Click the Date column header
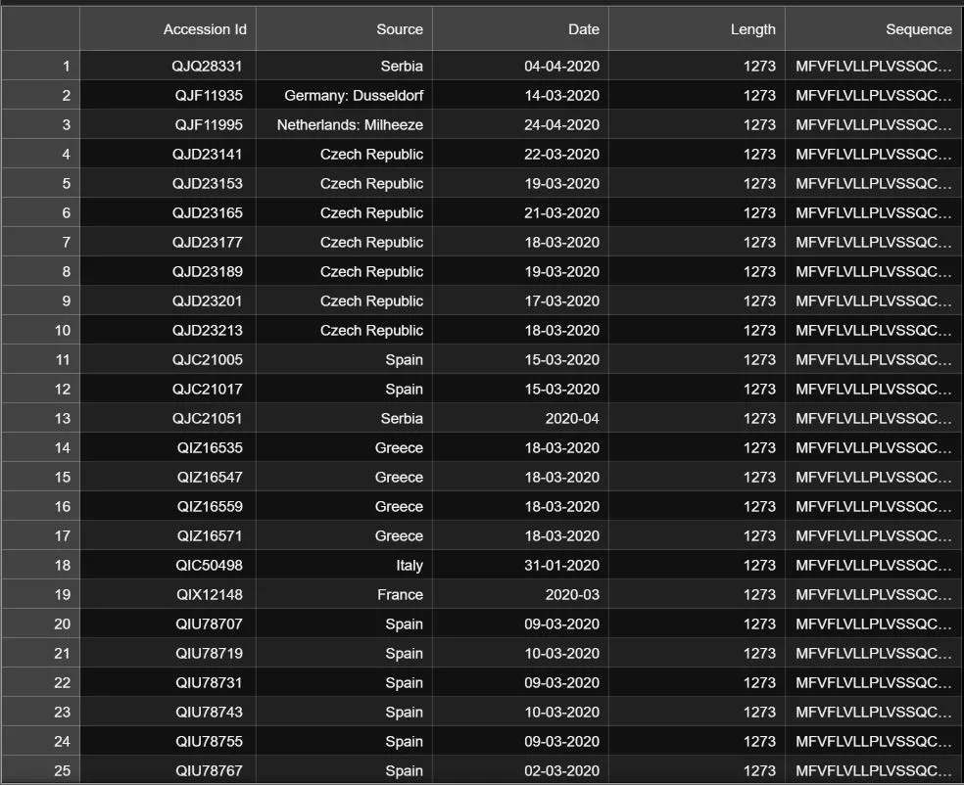This screenshot has height=785, width=964. (x=521, y=28)
